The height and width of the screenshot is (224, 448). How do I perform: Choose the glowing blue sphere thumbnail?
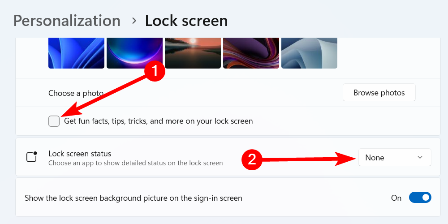[x=134, y=53]
